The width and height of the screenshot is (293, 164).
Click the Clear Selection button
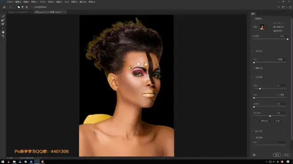coord(265,121)
